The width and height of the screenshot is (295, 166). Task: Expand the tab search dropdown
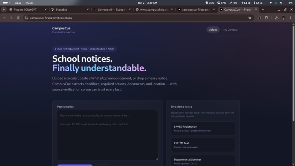point(4,10)
